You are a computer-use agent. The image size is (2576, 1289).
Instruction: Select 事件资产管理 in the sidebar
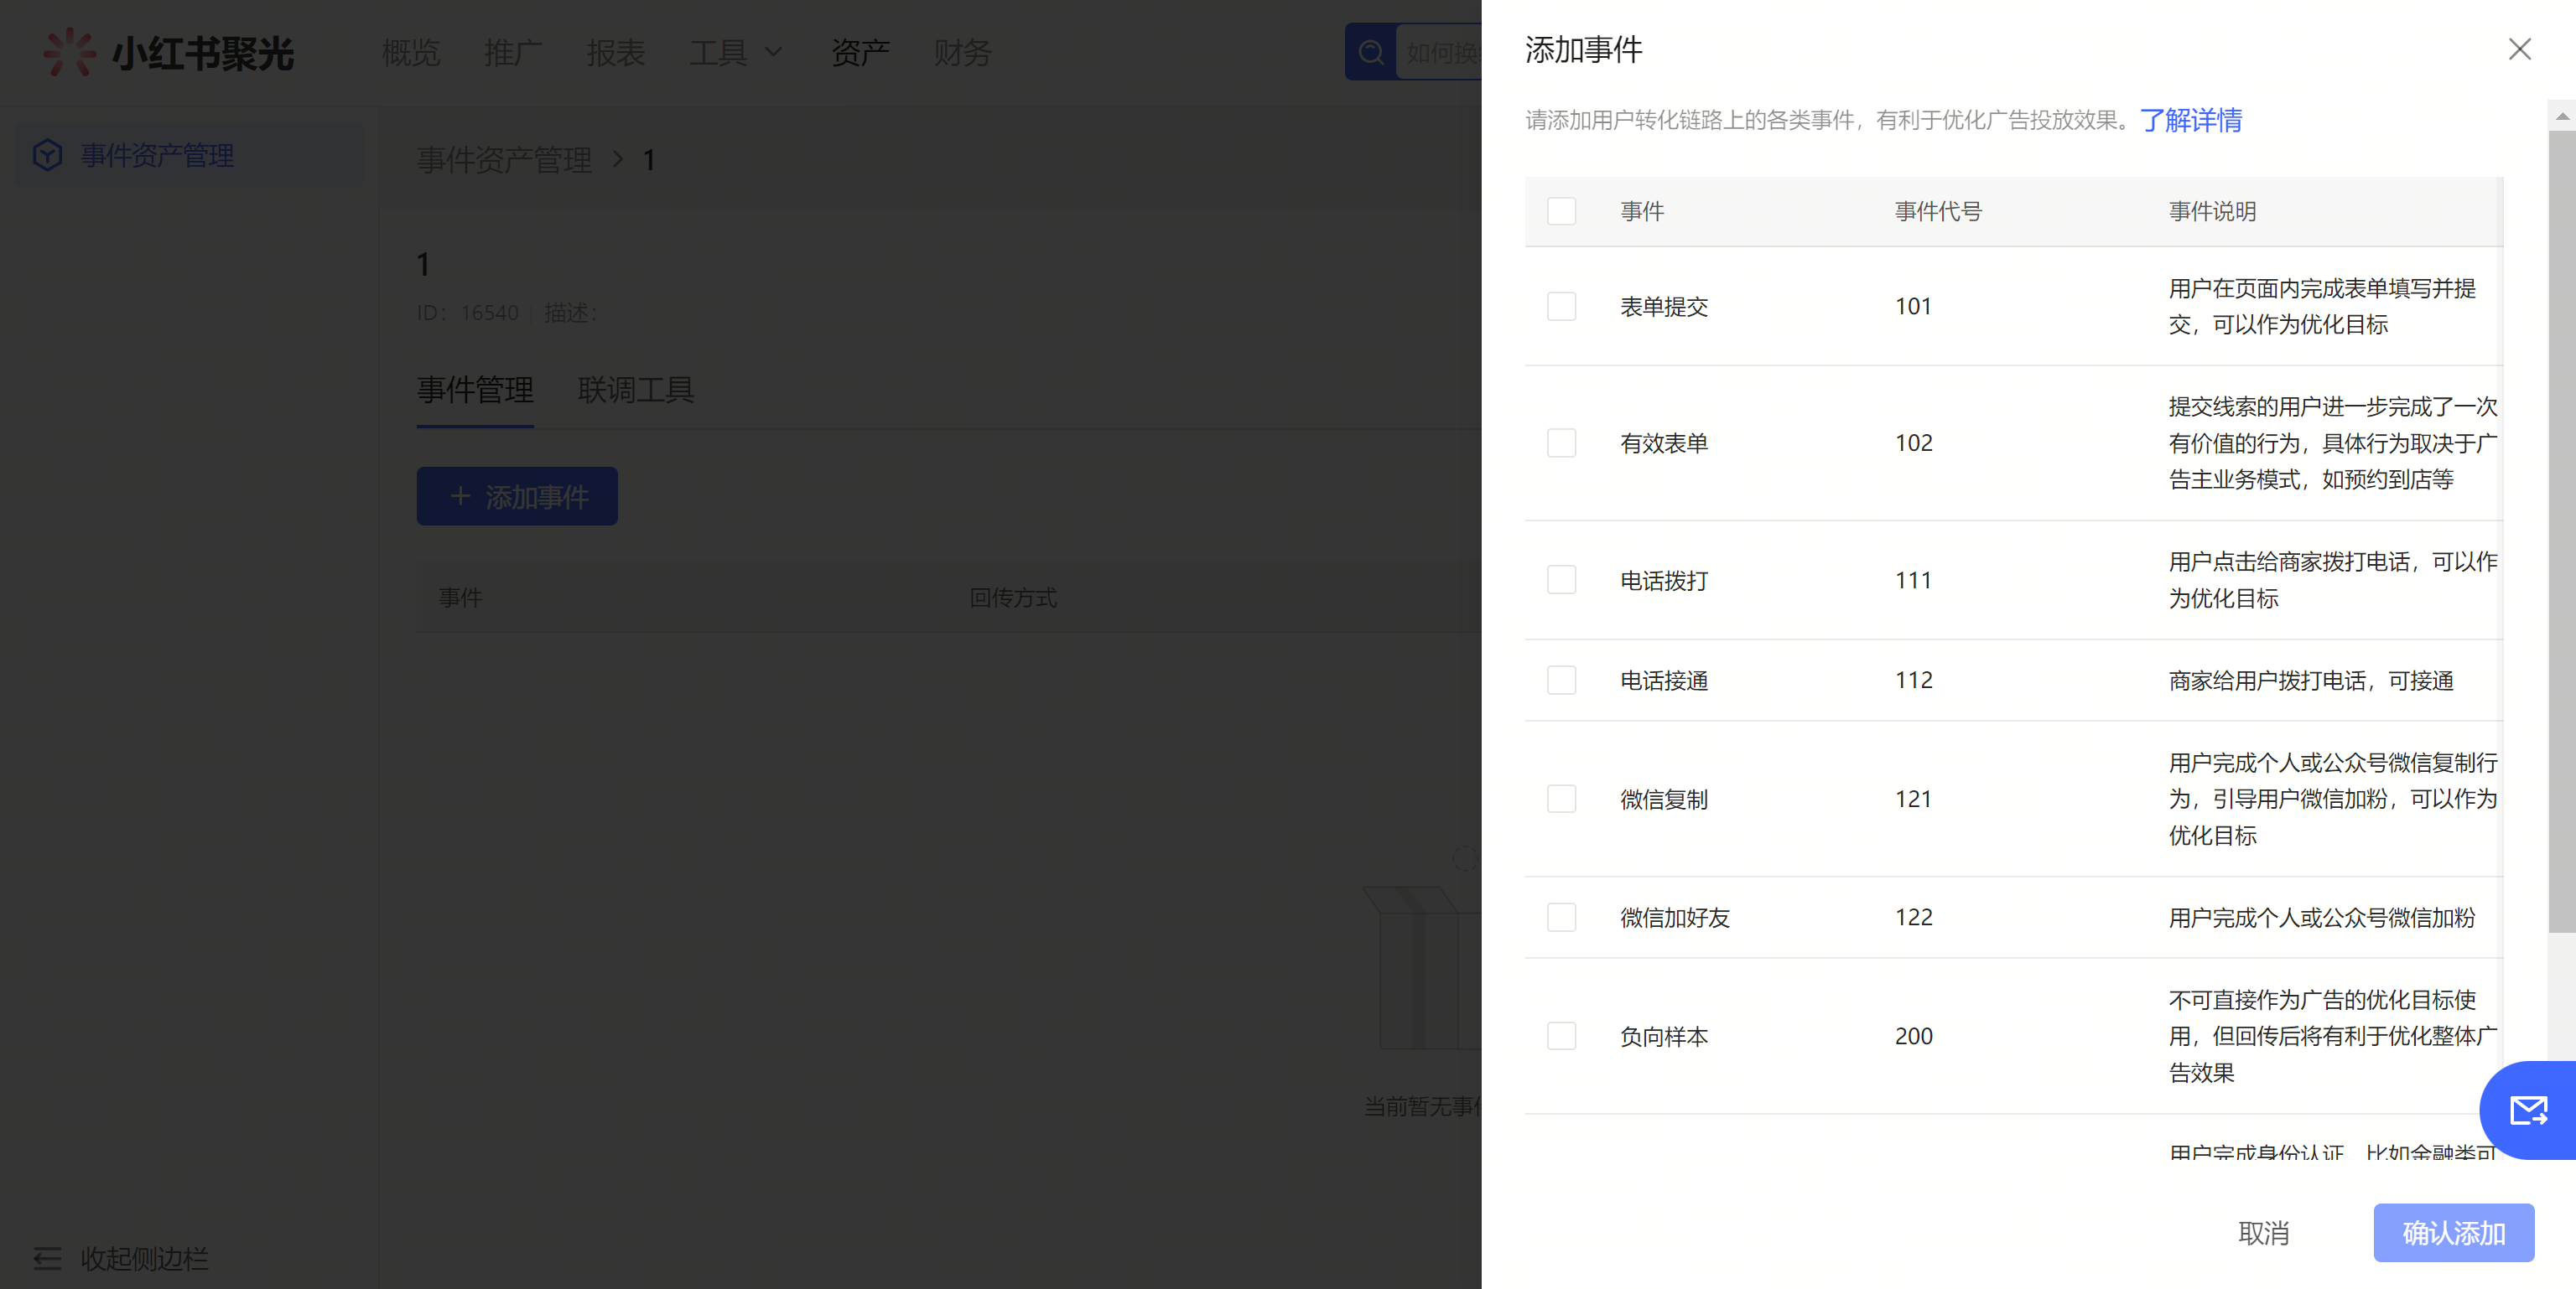tap(189, 155)
